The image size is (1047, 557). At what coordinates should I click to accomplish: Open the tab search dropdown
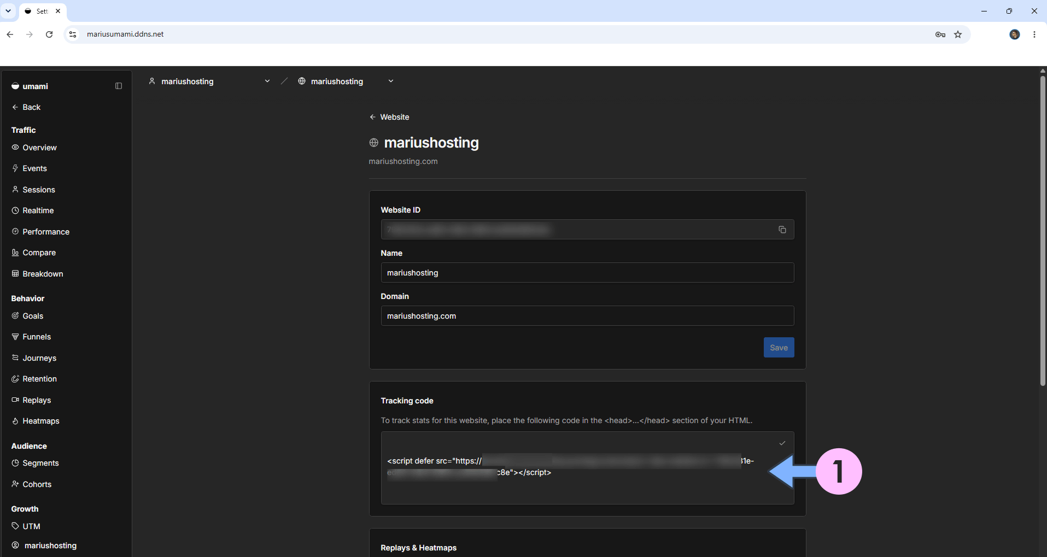(8, 11)
